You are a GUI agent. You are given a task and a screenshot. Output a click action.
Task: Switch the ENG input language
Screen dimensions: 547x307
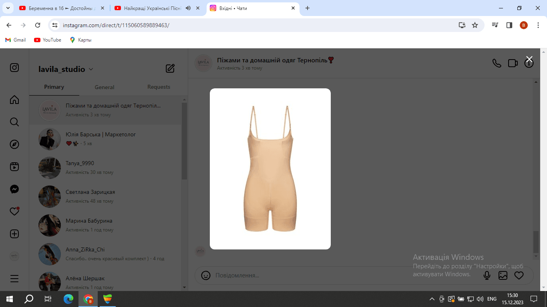click(492, 299)
